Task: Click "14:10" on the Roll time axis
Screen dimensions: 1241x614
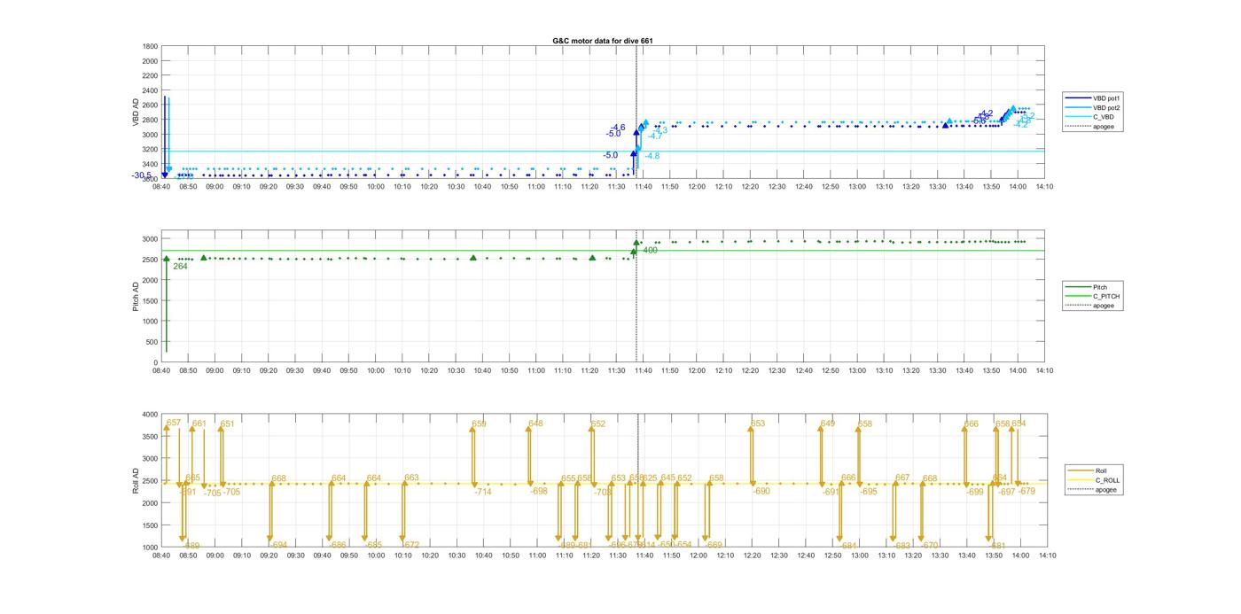Action: pos(1045,556)
